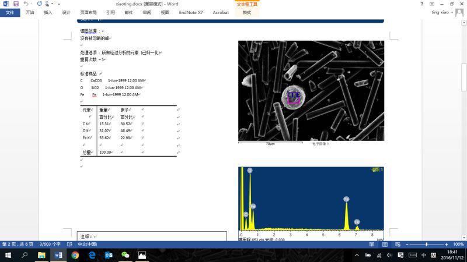The height and width of the screenshot is (262, 467).
Task: Switch to the 引用 (References) tab
Action: point(110,12)
